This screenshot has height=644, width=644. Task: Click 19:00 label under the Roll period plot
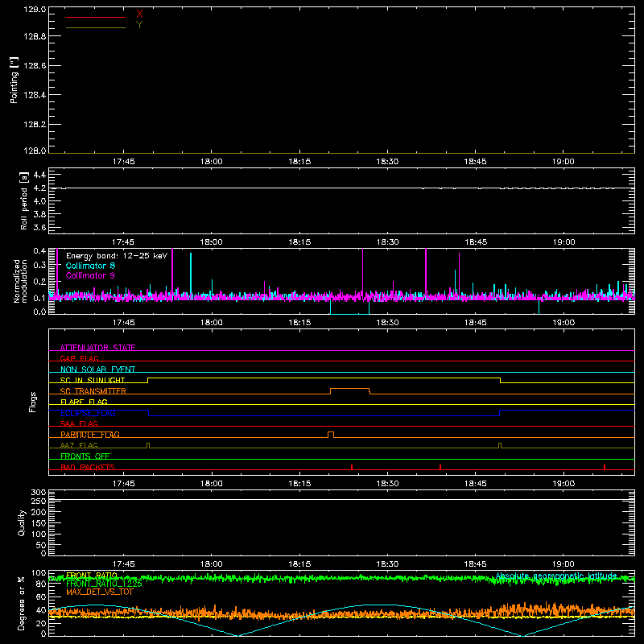coord(563,242)
